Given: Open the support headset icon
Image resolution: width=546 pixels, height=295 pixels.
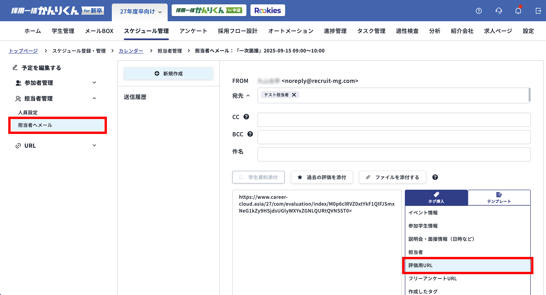Looking at the screenshot, I should tap(498, 11).
